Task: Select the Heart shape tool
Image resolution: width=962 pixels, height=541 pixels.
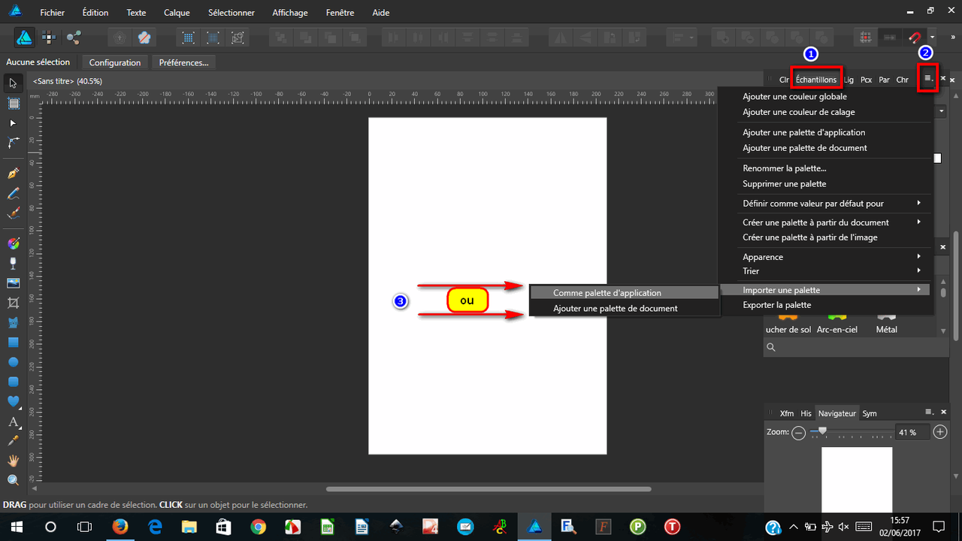Action: (13, 401)
